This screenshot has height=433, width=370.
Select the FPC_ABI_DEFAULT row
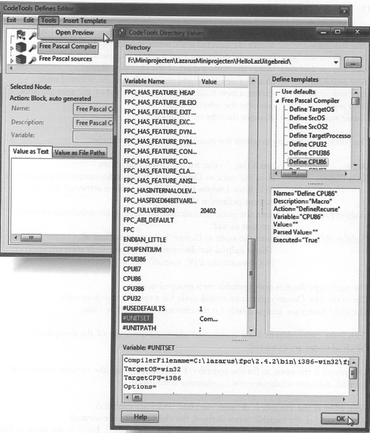point(185,220)
